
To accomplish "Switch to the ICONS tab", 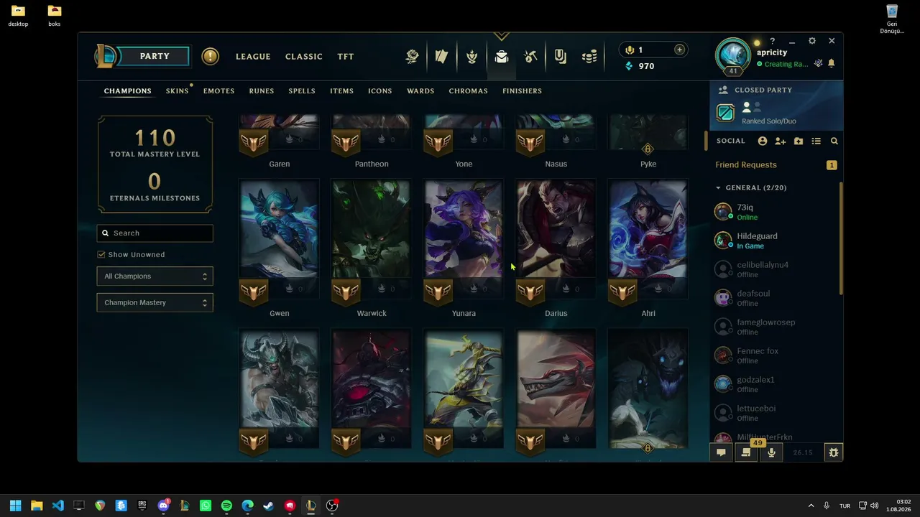I will coord(380,91).
